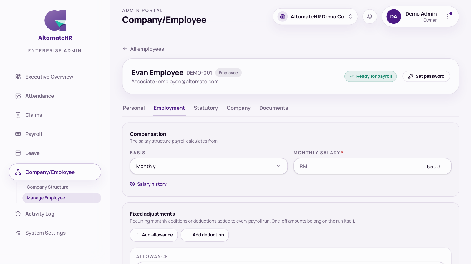Open the Documents tab
This screenshot has width=471, height=264.
point(274,108)
